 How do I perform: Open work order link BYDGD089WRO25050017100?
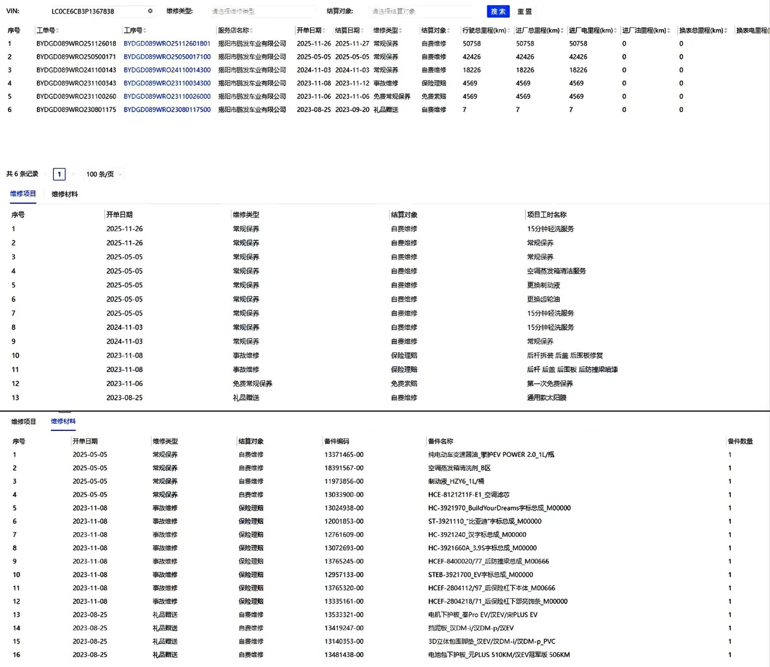tap(167, 57)
